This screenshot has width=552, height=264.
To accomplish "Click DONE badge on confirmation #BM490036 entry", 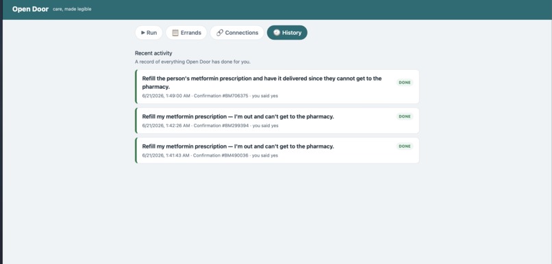I will (x=405, y=146).
